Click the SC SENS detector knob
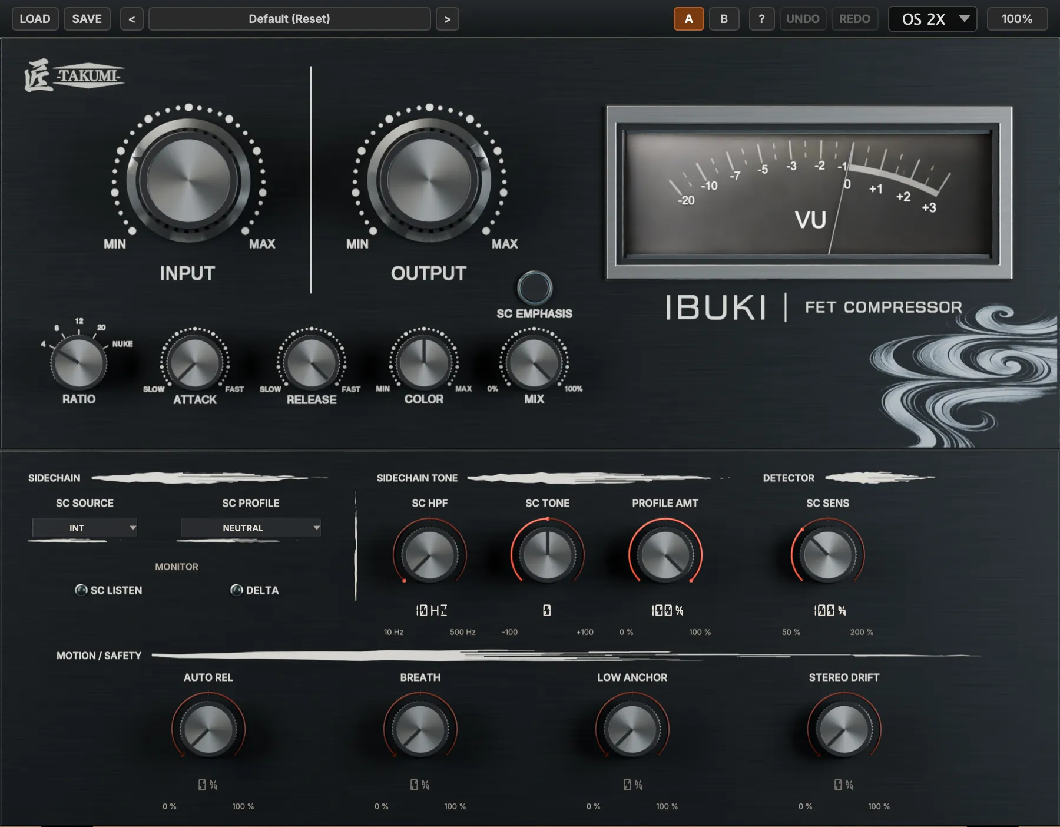The image size is (1060, 827). tap(827, 554)
